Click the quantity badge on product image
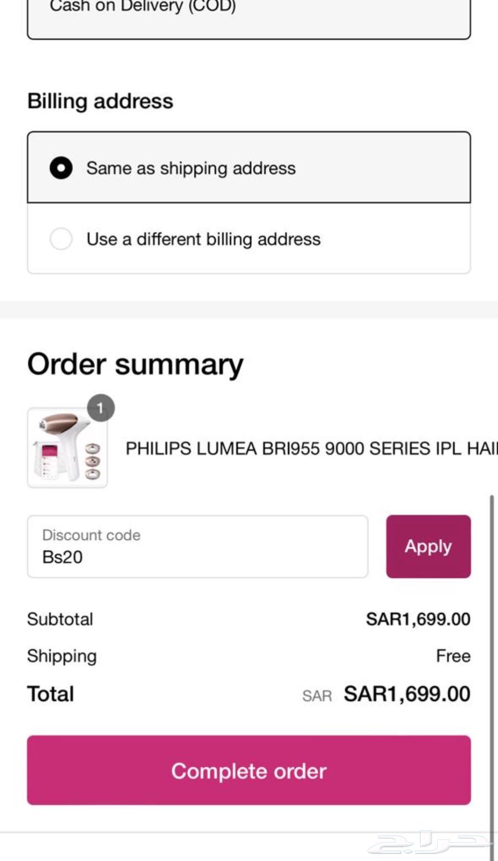This screenshot has width=498, height=861. click(100, 408)
